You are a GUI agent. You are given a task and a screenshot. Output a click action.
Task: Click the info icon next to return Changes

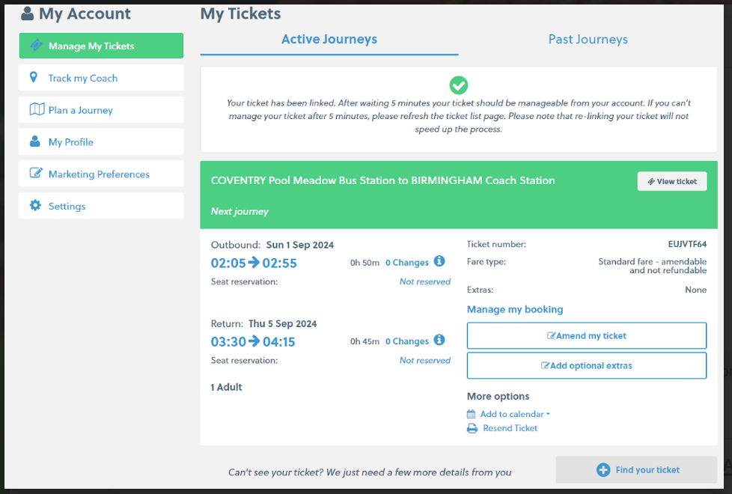(x=440, y=340)
